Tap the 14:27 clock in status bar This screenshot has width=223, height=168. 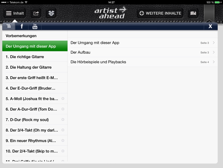[x=111, y=2]
